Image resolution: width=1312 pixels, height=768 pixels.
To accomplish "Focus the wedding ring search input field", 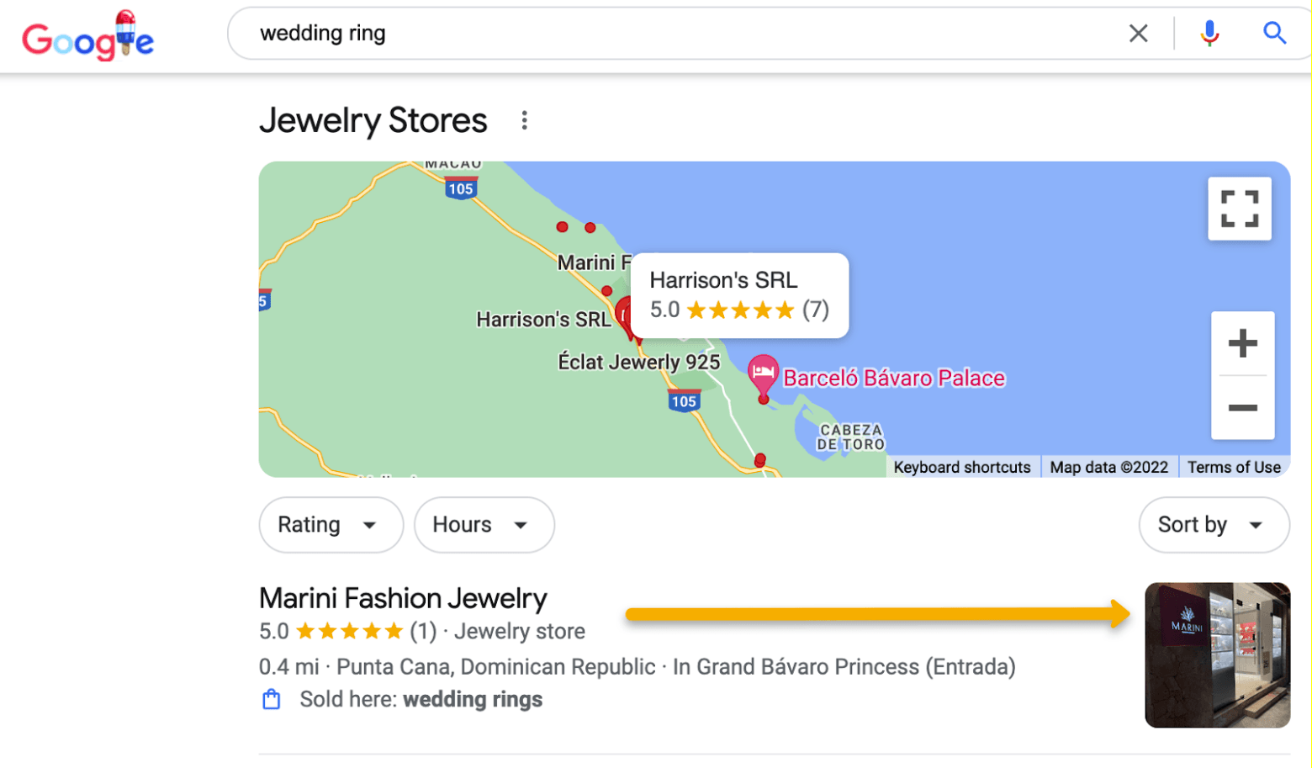I will 681,34.
